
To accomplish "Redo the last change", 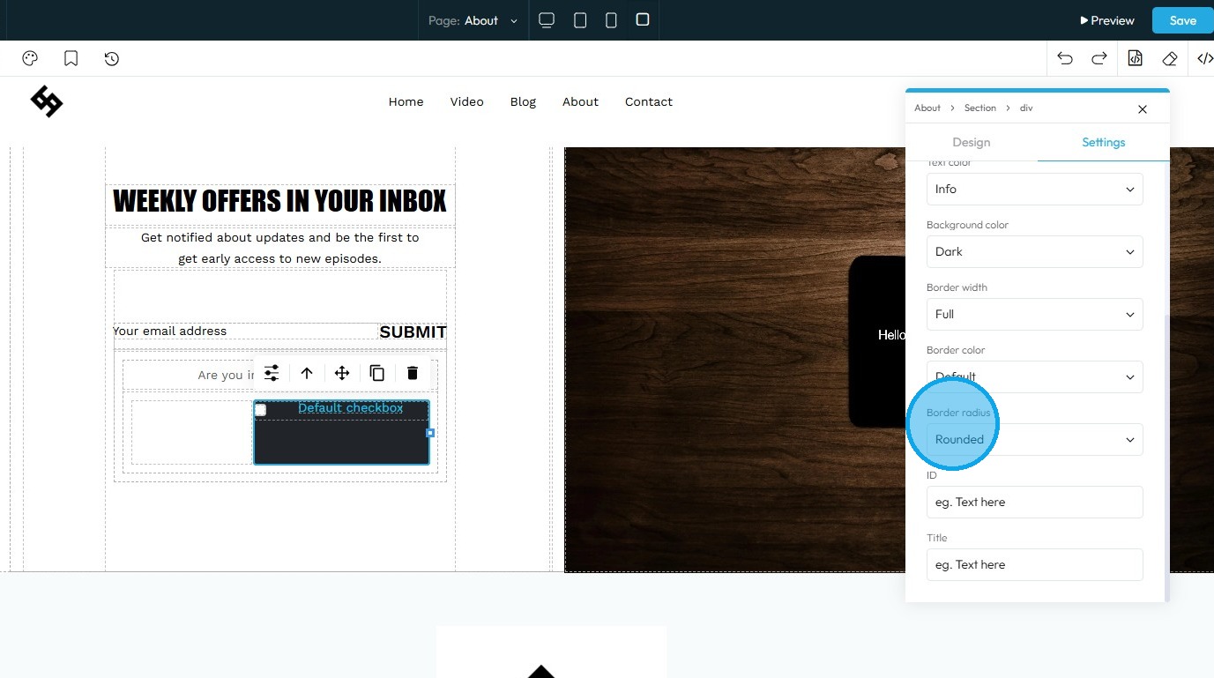I will (x=1099, y=59).
